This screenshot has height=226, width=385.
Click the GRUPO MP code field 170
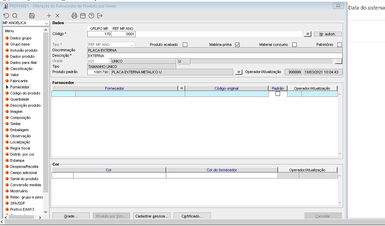100,34
